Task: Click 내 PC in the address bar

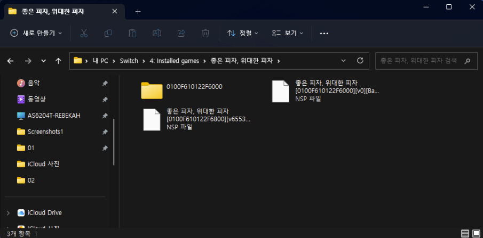Action: 100,61
